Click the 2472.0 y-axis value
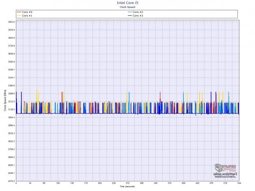The image size is (255, 191). tap(11, 181)
